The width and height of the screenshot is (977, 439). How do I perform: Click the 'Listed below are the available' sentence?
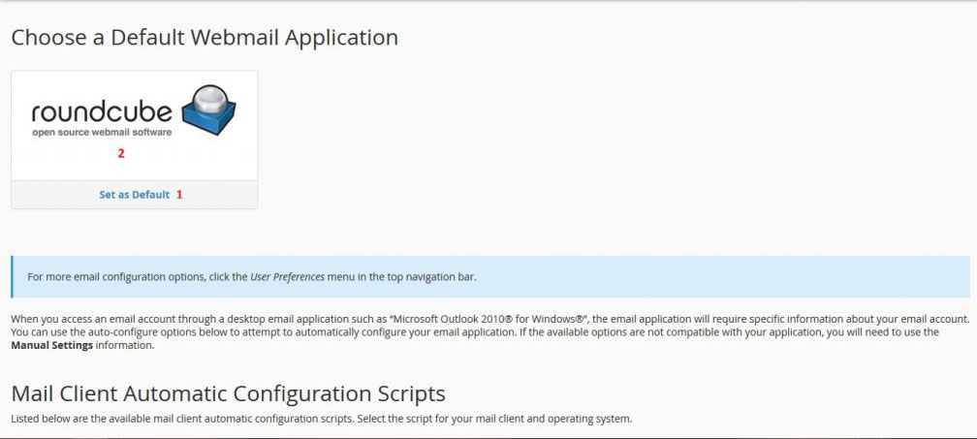click(322, 419)
